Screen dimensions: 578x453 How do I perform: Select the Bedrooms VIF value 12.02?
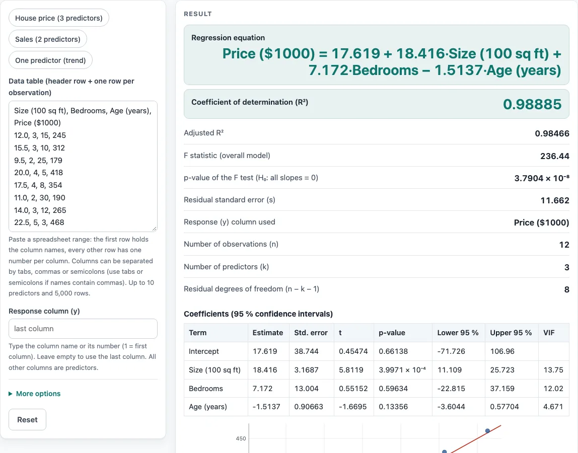click(553, 389)
